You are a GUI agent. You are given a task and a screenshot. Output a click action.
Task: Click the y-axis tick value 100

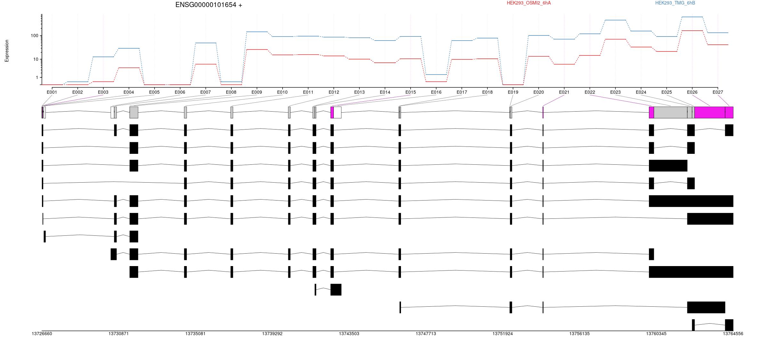coord(35,35)
